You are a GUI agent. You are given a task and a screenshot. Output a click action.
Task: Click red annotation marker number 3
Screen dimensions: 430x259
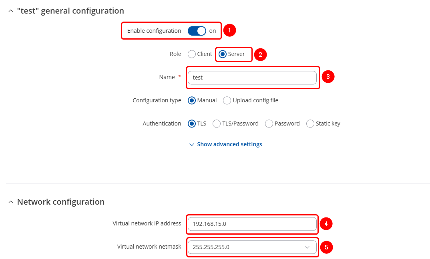tap(328, 77)
